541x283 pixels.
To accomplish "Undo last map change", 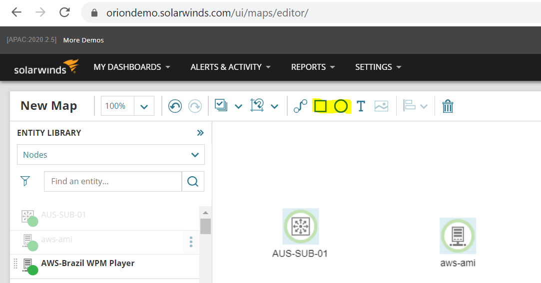I will (x=175, y=106).
